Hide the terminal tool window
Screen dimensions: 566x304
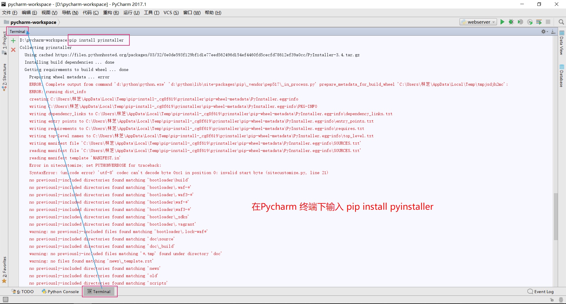coord(553,32)
